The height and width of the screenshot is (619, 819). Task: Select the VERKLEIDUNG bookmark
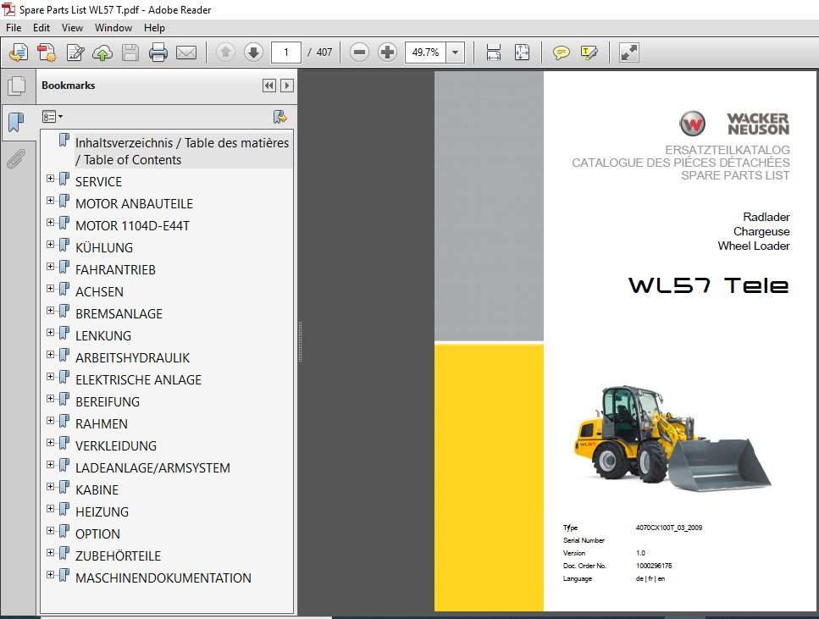[x=116, y=445]
